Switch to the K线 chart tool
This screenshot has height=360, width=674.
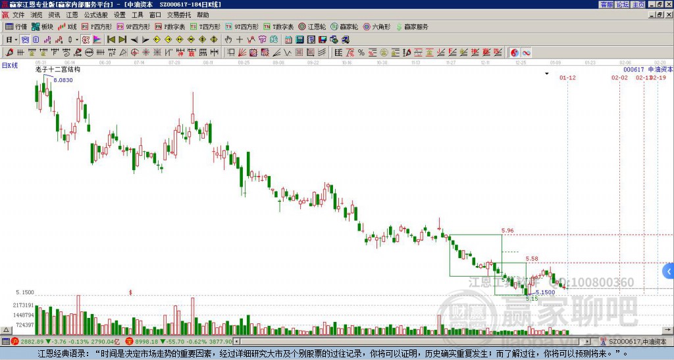tap(68, 27)
